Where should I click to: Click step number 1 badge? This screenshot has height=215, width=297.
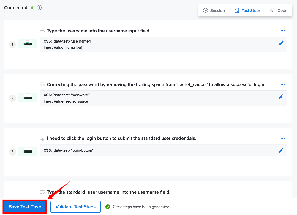point(12,44)
